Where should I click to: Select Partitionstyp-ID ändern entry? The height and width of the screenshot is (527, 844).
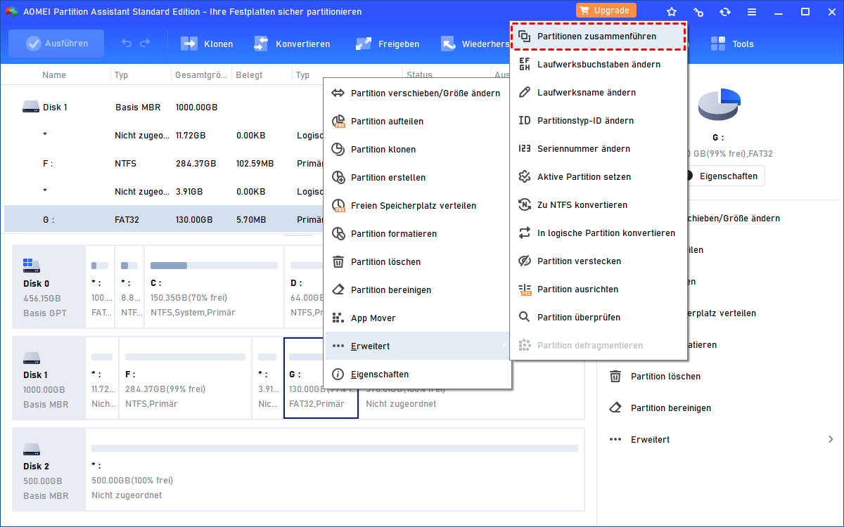(598, 120)
